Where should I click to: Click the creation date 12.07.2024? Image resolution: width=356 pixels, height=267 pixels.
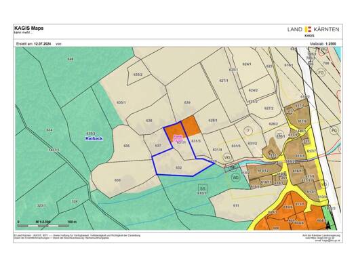[x=43, y=44]
